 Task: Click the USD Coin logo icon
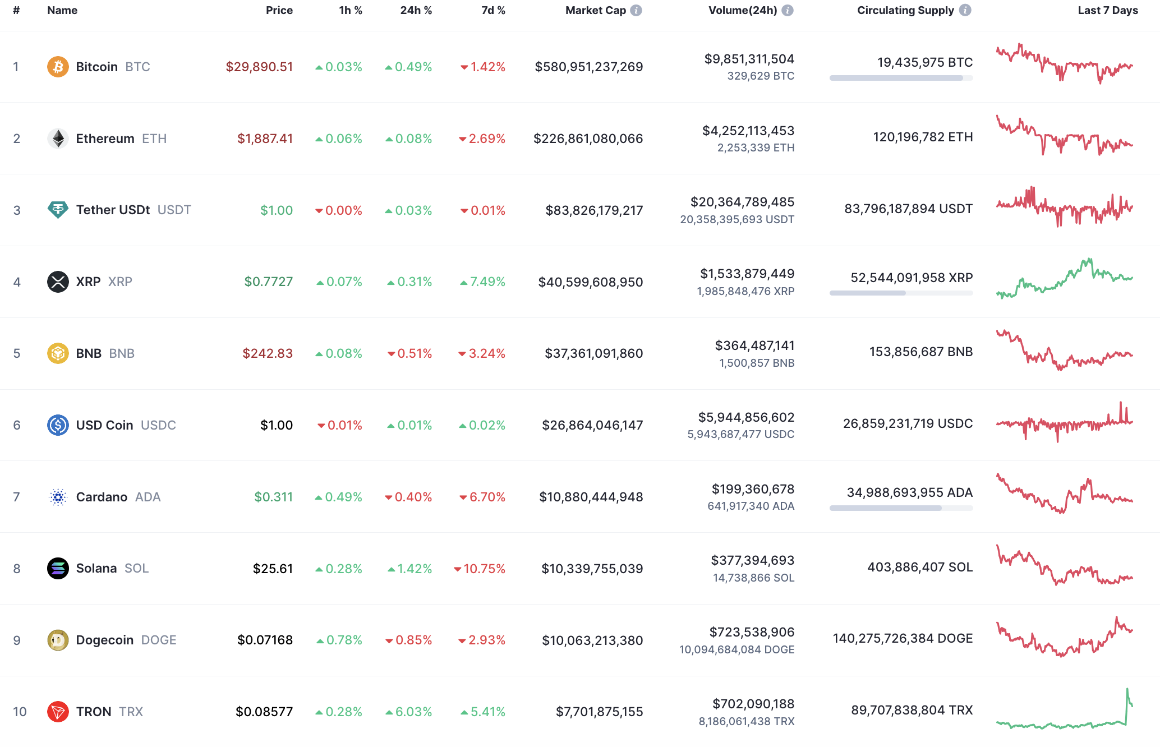(x=58, y=425)
